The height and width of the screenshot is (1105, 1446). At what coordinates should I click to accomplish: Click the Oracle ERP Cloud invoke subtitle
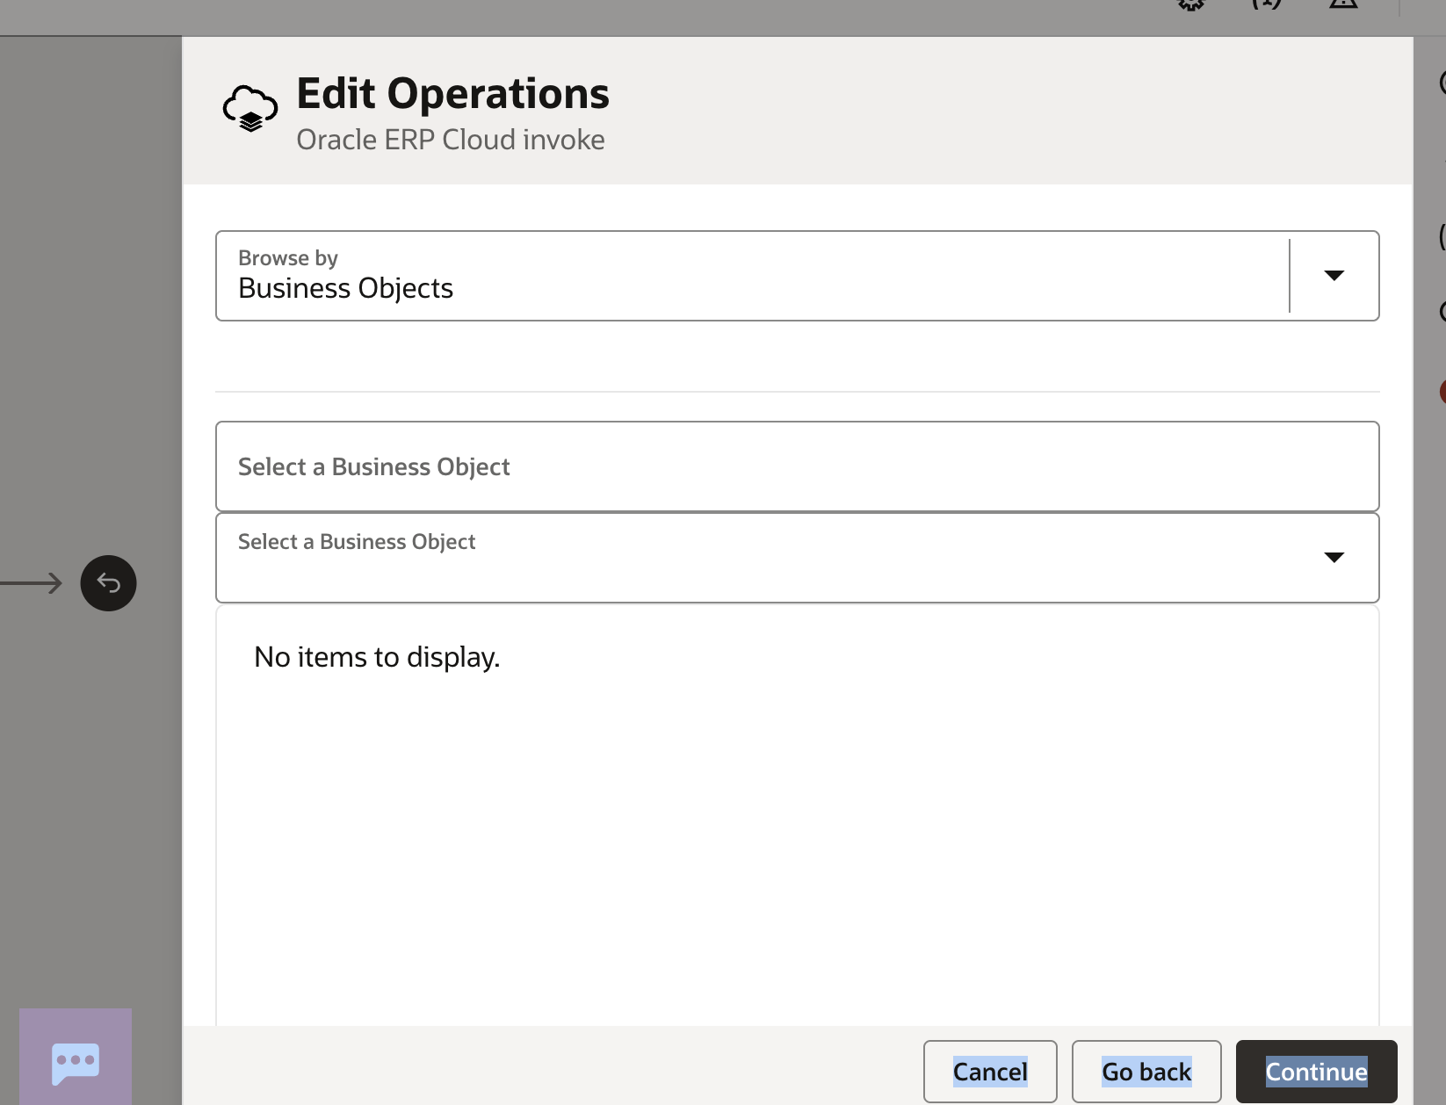point(450,140)
